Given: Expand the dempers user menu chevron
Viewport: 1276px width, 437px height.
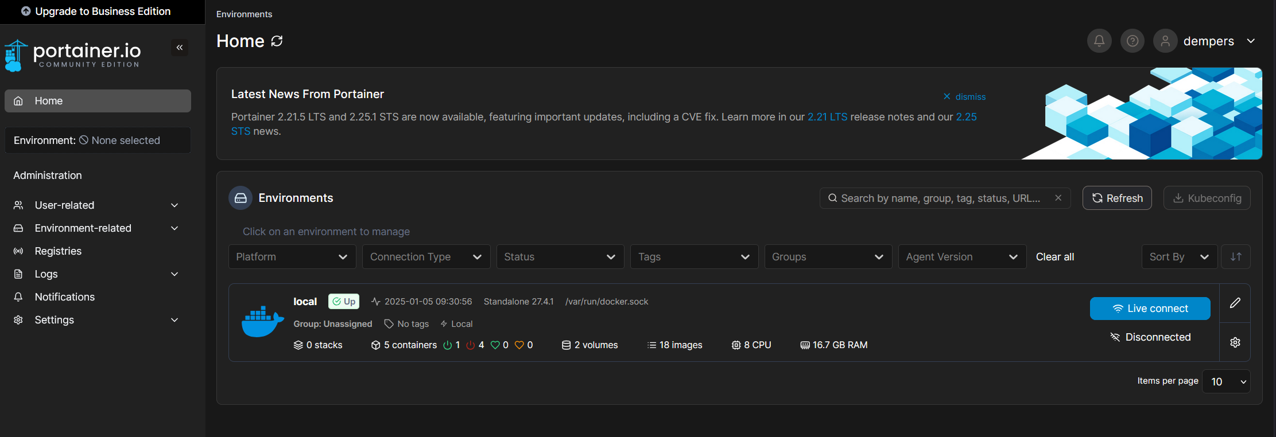Looking at the screenshot, I should [x=1251, y=41].
